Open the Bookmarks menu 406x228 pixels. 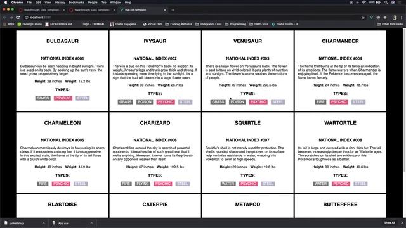coord(76,3)
